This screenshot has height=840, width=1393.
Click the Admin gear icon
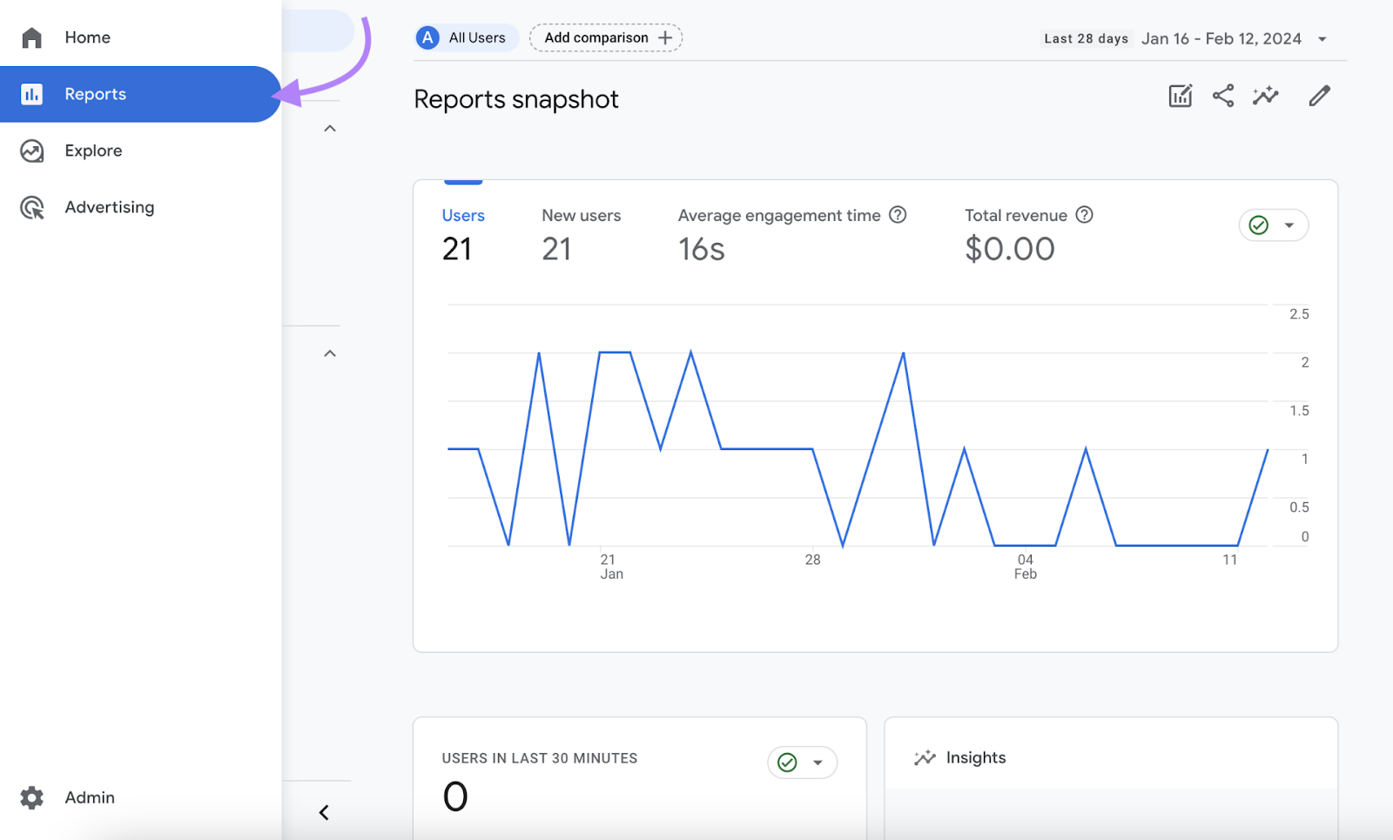pos(32,797)
